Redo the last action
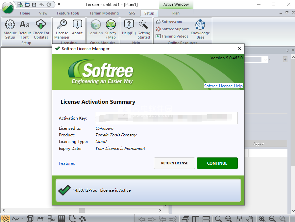The image size is (295, 222). (x=49, y=4)
